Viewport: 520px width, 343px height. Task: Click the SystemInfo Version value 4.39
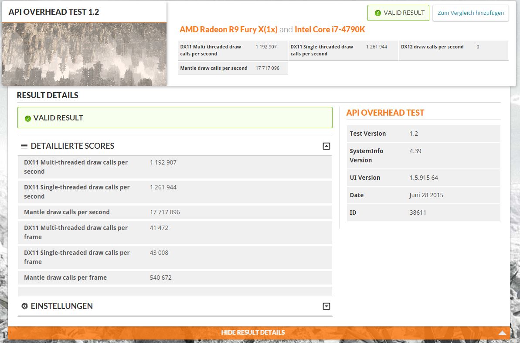(415, 151)
